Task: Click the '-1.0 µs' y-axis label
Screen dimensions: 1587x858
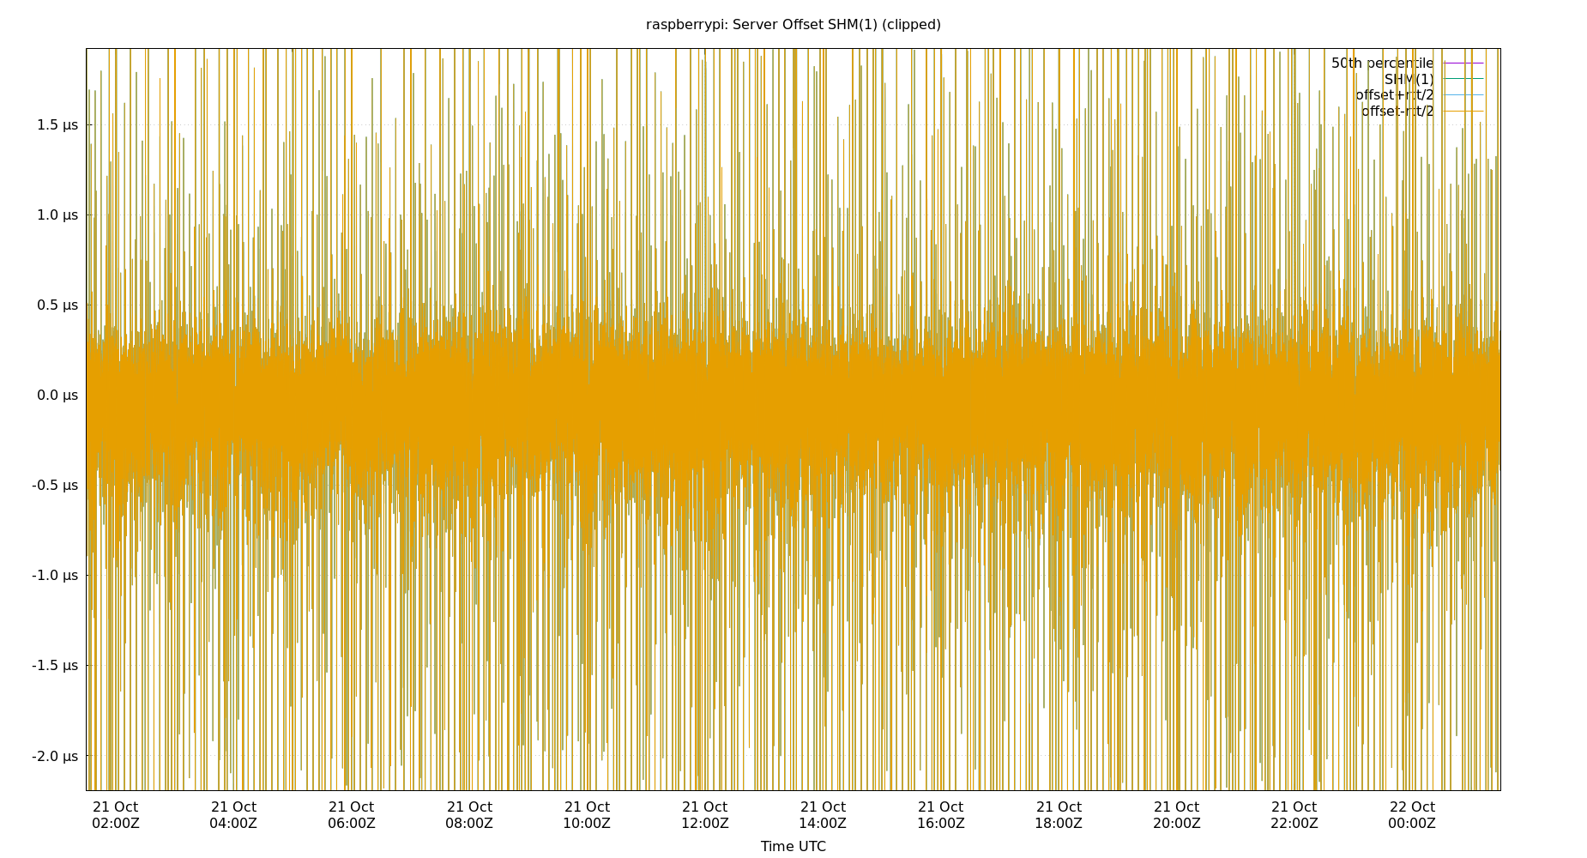Action: tap(55, 576)
